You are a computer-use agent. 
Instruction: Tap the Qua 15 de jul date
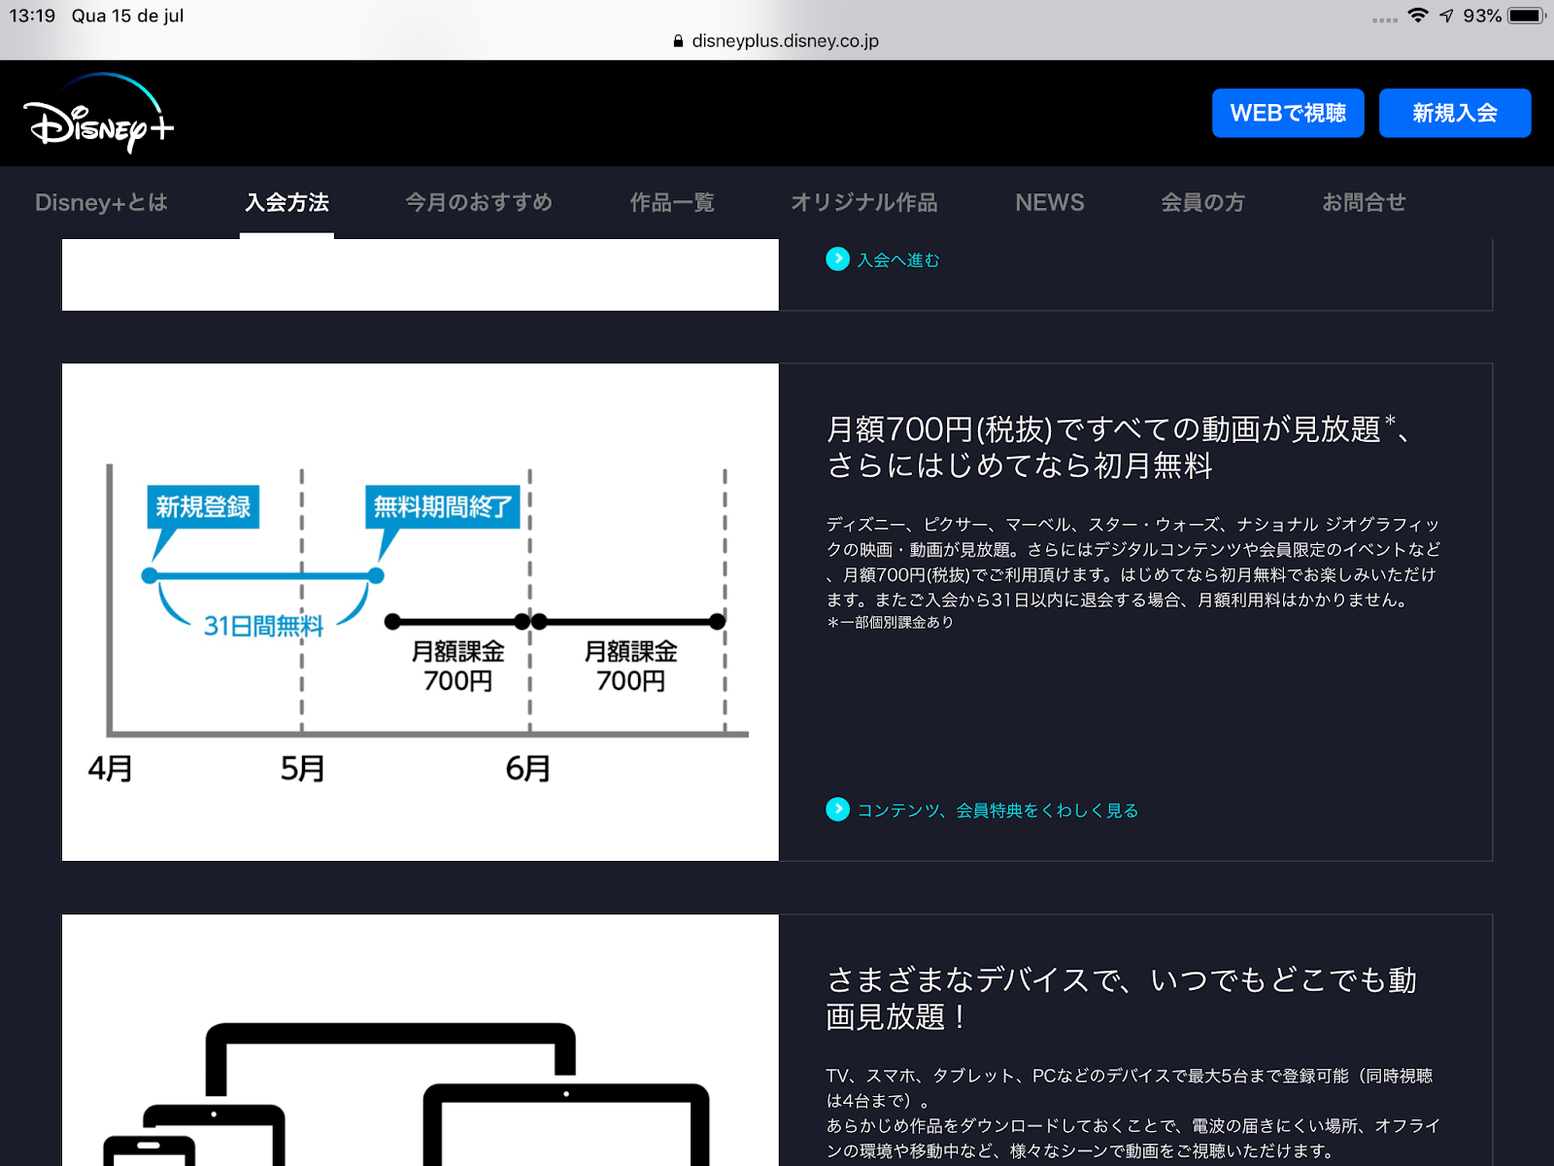tap(127, 16)
